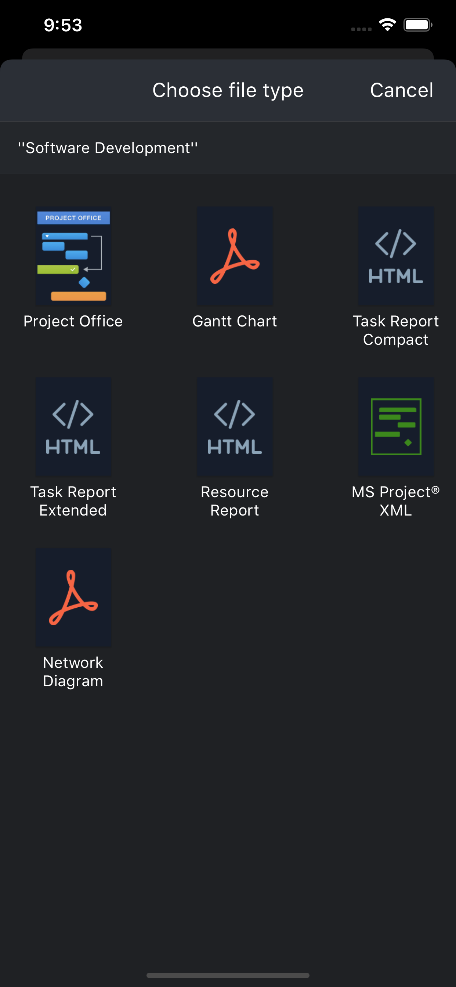This screenshot has width=456, height=987.
Task: Tap the "Choose file type" header title
Action: point(228,90)
